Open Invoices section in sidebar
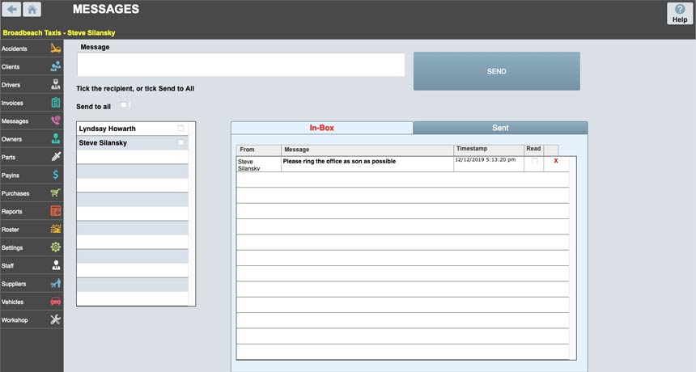696x372 pixels. click(x=32, y=103)
